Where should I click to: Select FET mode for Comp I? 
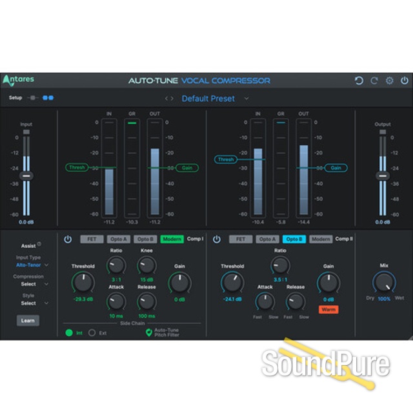point(92,239)
